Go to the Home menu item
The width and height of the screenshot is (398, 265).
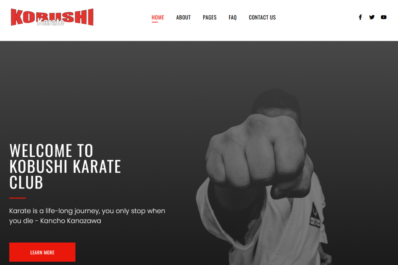pos(157,17)
